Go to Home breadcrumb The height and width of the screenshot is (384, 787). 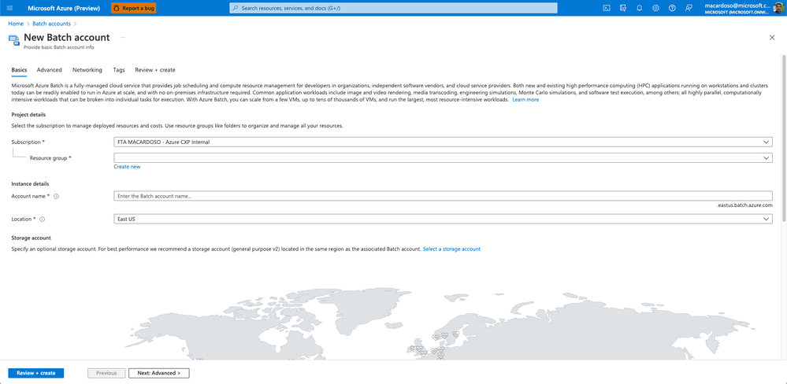coord(16,24)
